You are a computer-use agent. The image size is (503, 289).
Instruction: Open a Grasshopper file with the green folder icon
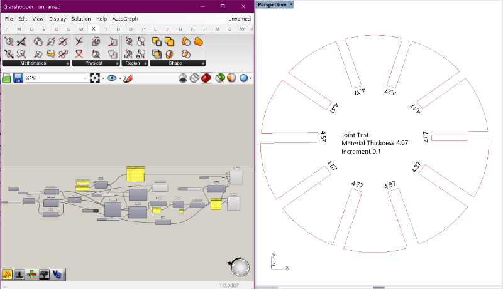pyautogui.click(x=6, y=78)
